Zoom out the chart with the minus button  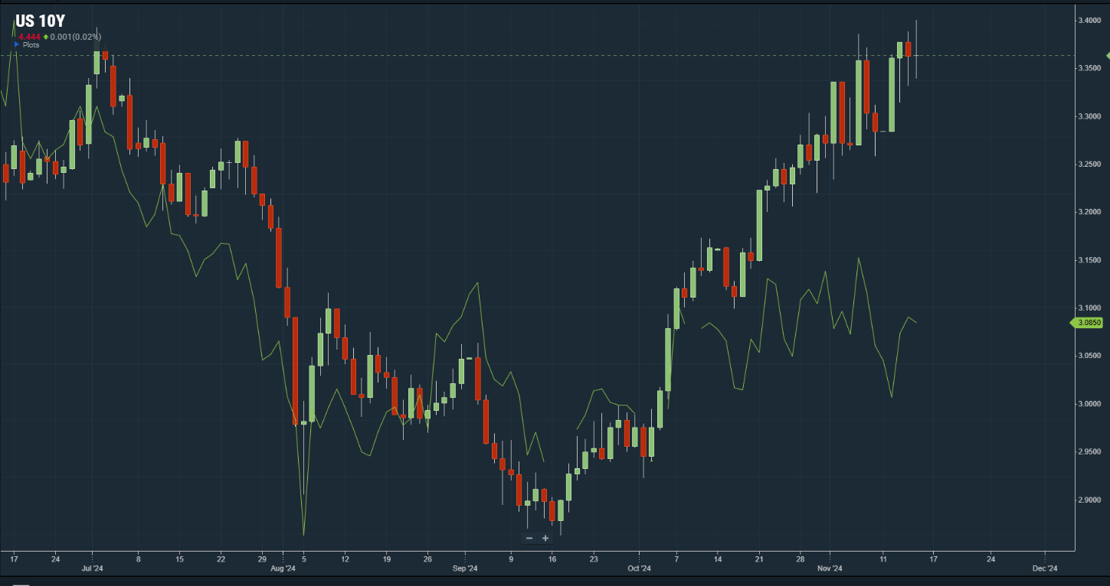[529, 539]
